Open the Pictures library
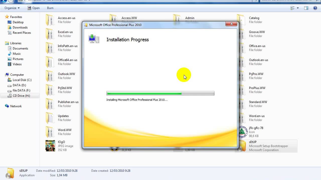This screenshot has width=321, height=180. pos(18,59)
